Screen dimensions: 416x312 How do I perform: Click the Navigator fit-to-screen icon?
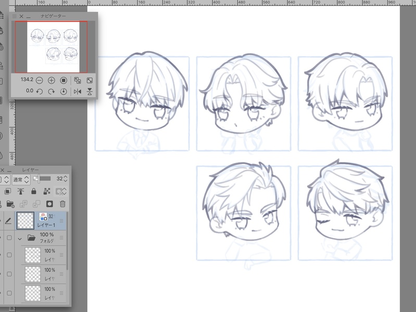pyautogui.click(x=90, y=80)
